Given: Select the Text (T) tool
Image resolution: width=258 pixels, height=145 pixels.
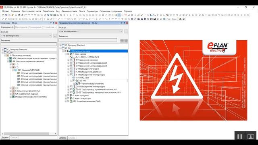Looking at the screenshot, I should point(45,19).
